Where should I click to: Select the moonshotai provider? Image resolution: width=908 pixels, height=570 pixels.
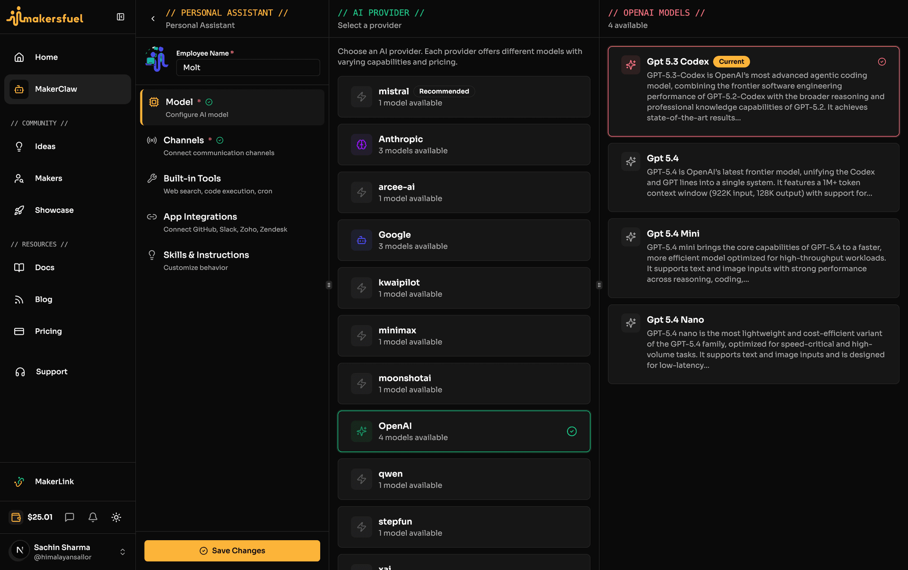[x=464, y=384]
